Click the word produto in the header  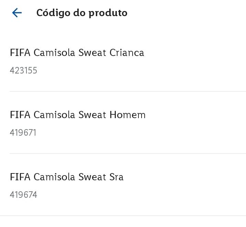(108, 13)
